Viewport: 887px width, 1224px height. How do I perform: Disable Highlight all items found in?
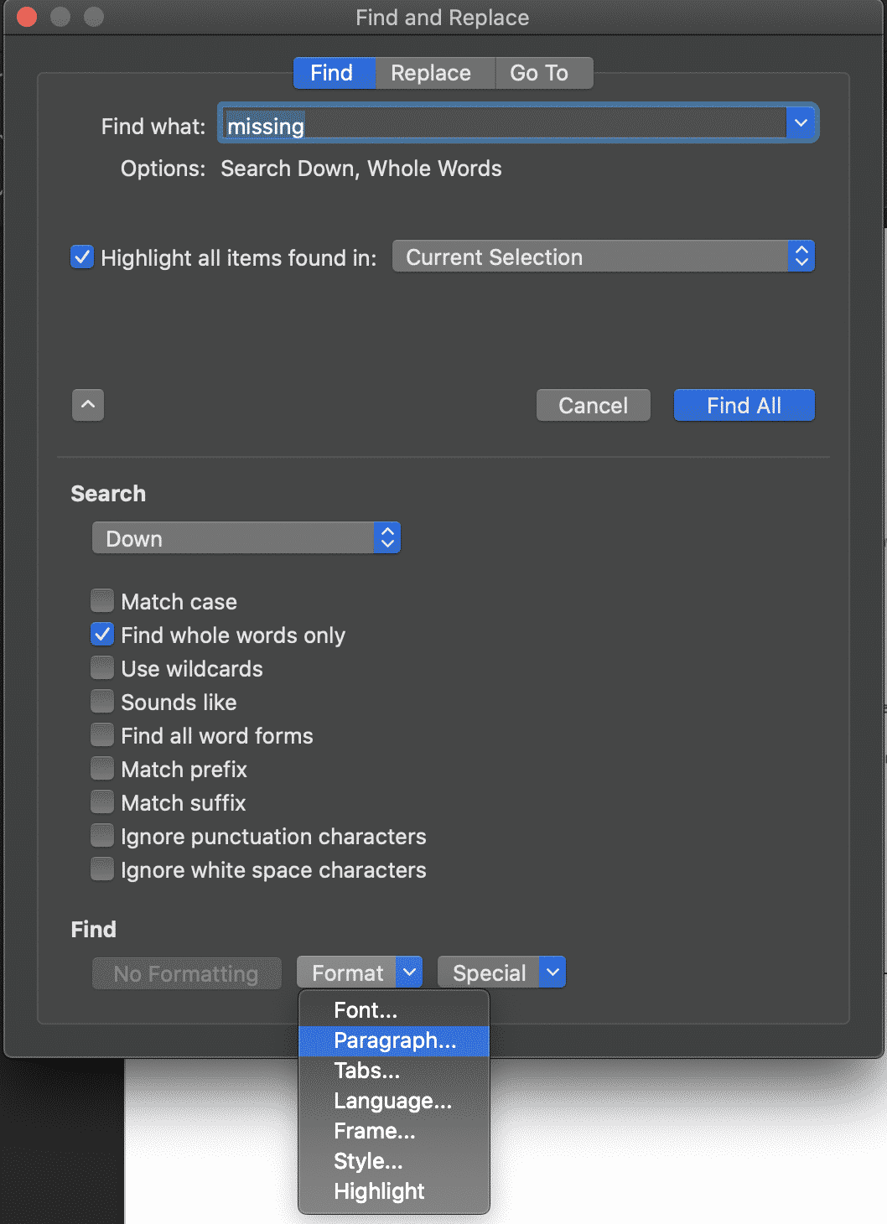point(81,257)
